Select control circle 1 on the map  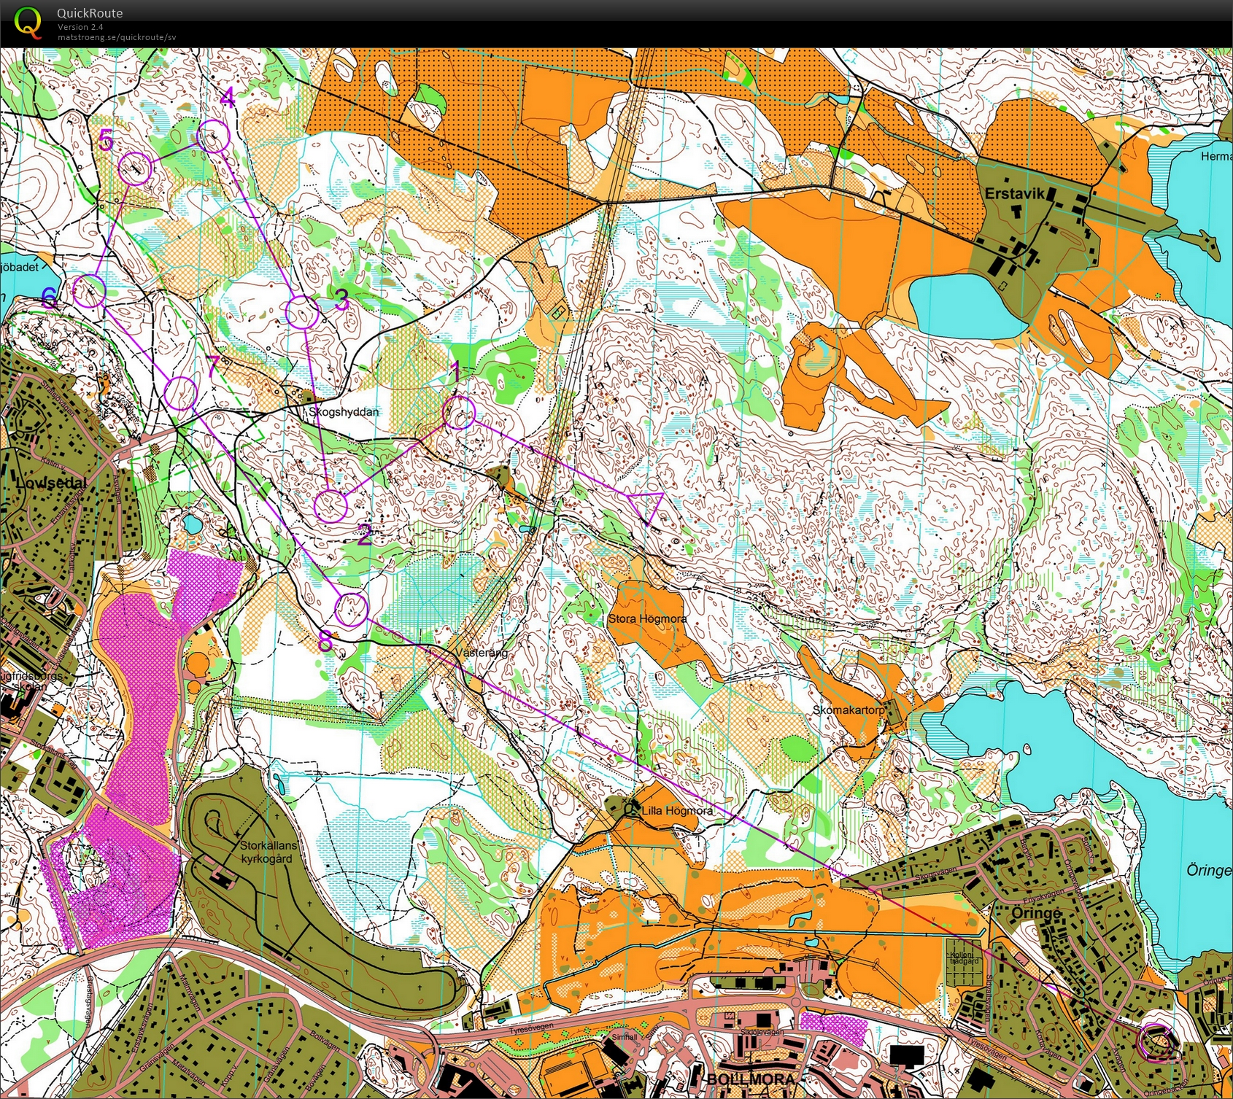460,413
